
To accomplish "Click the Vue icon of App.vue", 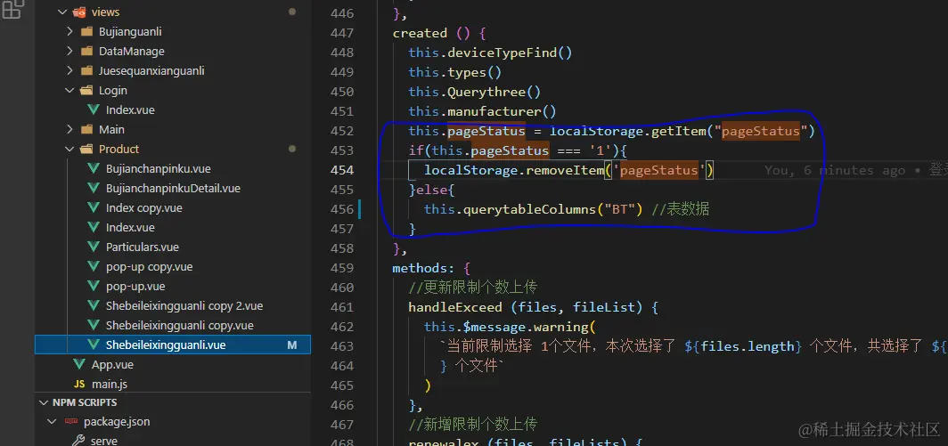I will pyautogui.click(x=79, y=364).
